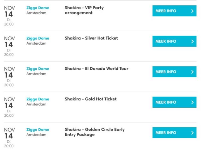Click chevron arrow on Golden Circle Early Entry row
This screenshot has width=204, height=156.
pyautogui.click(x=192, y=133)
